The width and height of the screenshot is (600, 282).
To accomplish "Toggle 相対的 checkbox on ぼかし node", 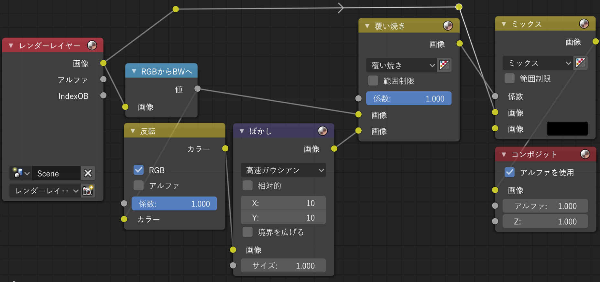I will [x=247, y=185].
